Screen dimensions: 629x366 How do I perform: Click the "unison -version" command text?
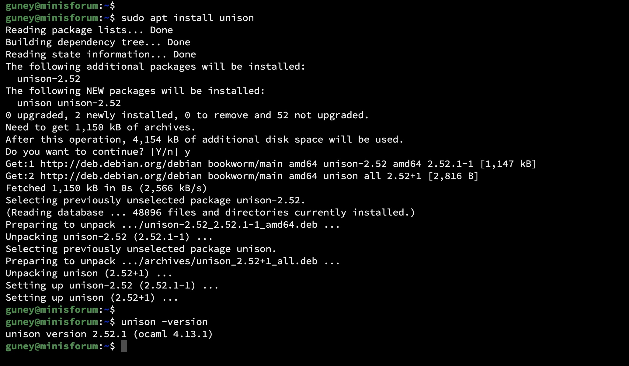164,322
